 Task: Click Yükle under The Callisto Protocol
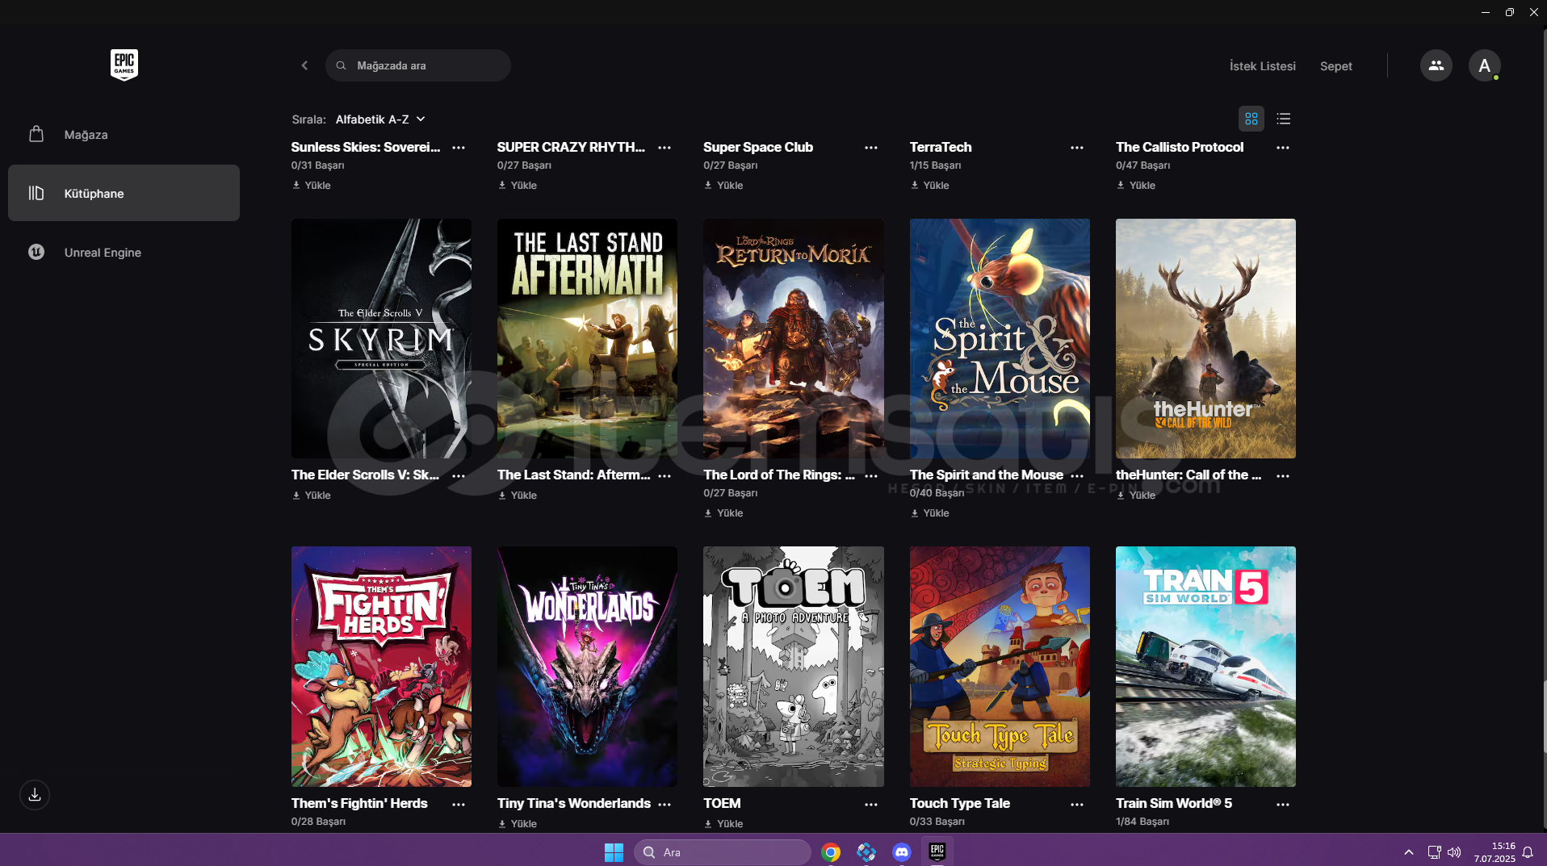click(1136, 185)
